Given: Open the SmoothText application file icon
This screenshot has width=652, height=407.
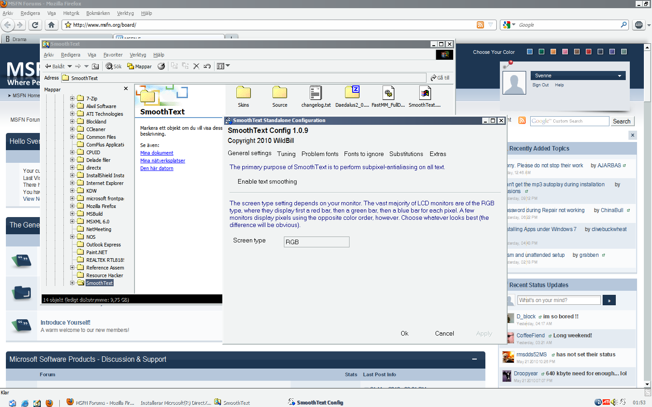Looking at the screenshot, I should [x=425, y=96].
